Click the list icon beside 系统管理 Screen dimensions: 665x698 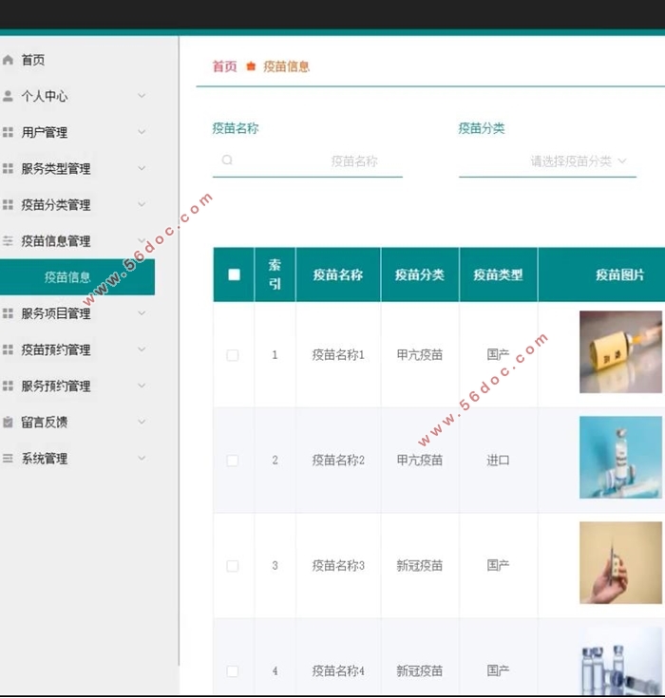(9, 458)
